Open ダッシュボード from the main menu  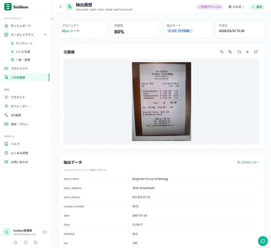tap(25, 26)
